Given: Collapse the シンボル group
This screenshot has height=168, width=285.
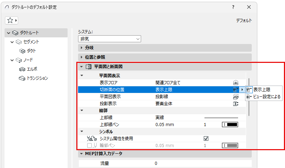Looking at the screenshot, I should pyautogui.click(x=82, y=131).
